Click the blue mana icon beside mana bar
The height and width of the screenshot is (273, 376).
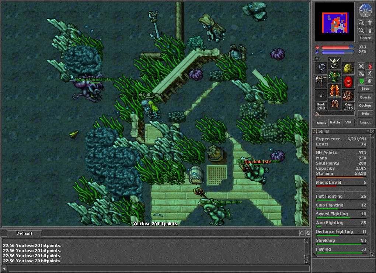[317, 52]
